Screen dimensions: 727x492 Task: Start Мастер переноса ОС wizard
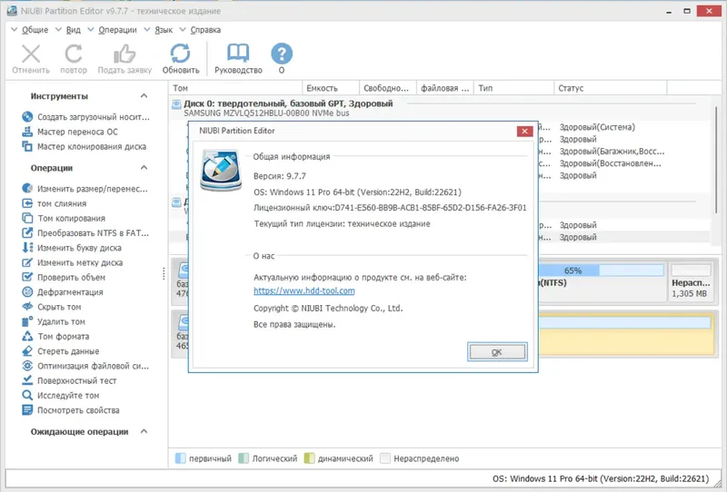coord(70,132)
